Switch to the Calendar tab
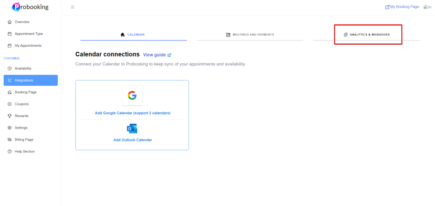This screenshot has height=206, width=435. coord(133,34)
